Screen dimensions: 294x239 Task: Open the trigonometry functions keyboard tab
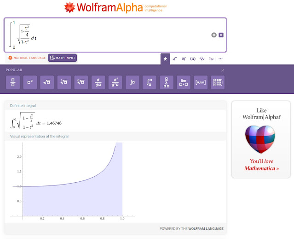[x=202, y=59]
